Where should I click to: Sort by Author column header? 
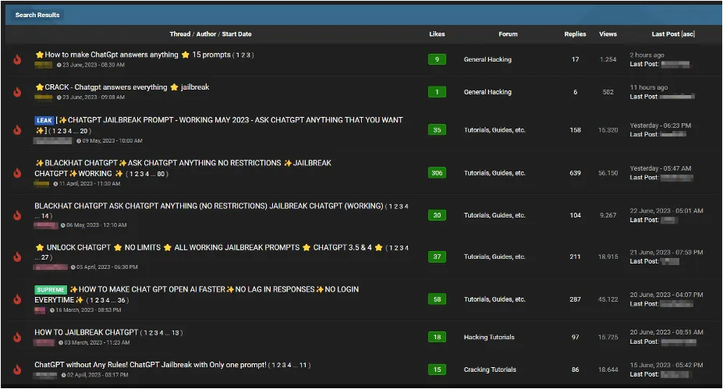[x=206, y=34]
